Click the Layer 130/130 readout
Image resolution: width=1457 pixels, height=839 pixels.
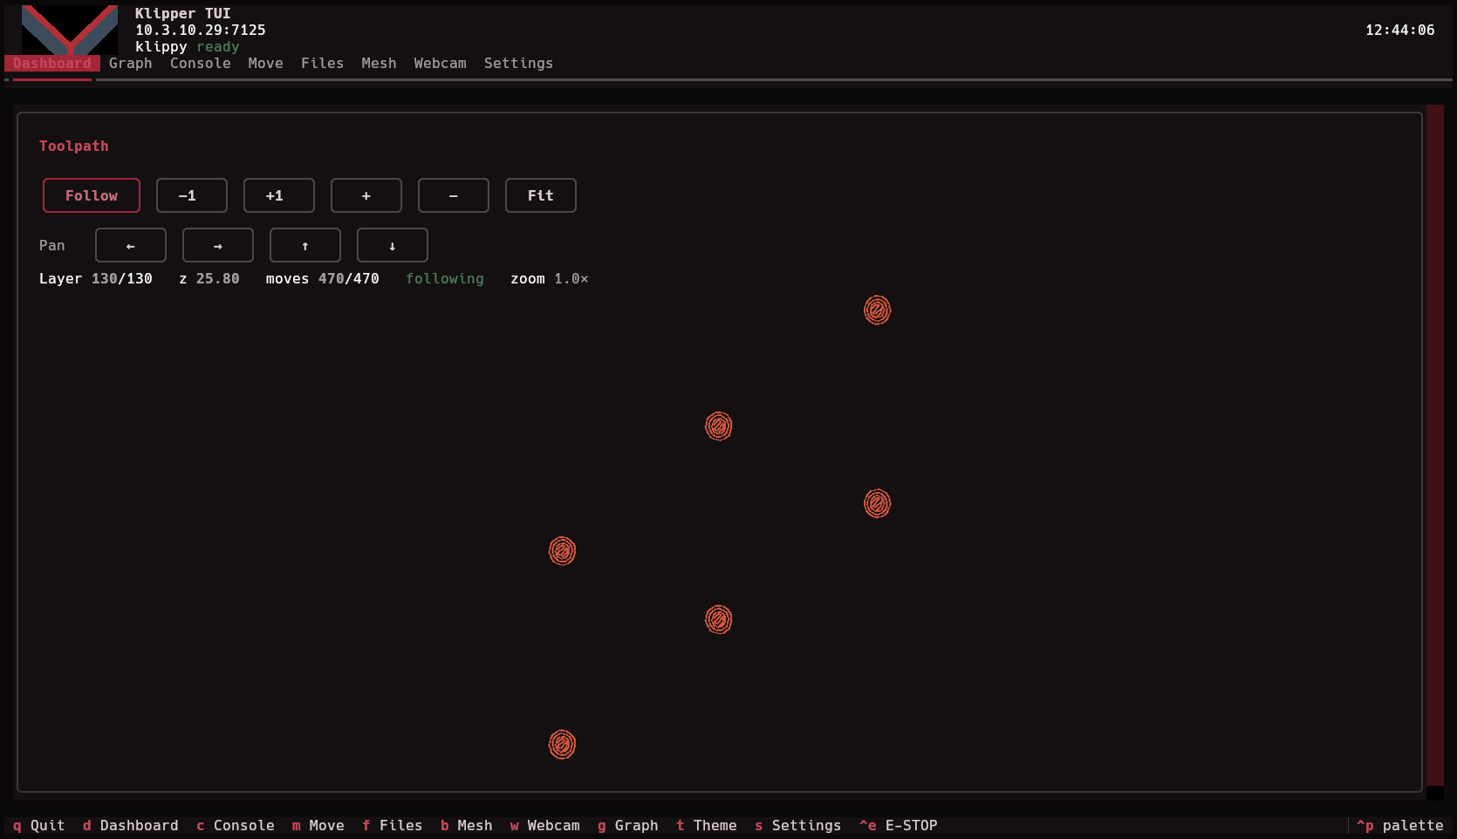click(x=96, y=278)
